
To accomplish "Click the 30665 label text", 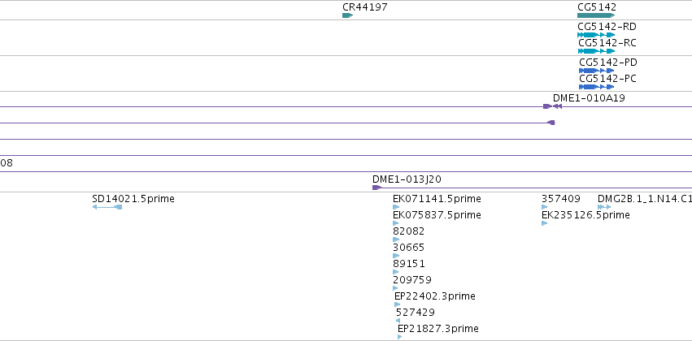I will (x=409, y=248).
